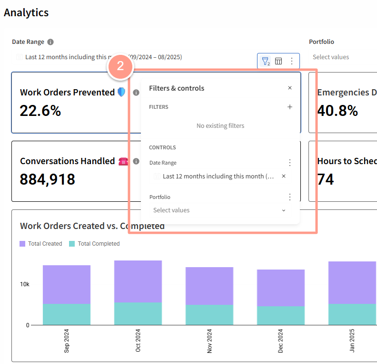
Task: Expand Portfolio Select values dropdown in panel
Action: pos(220,210)
